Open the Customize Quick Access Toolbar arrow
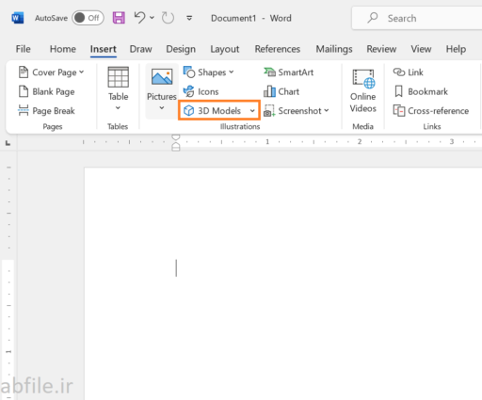The width and height of the screenshot is (482, 400). coord(189,18)
